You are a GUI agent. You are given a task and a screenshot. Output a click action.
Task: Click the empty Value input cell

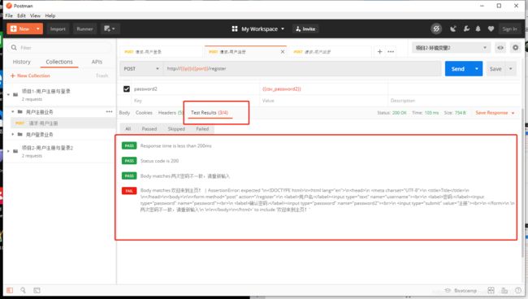pyautogui.click(x=324, y=101)
